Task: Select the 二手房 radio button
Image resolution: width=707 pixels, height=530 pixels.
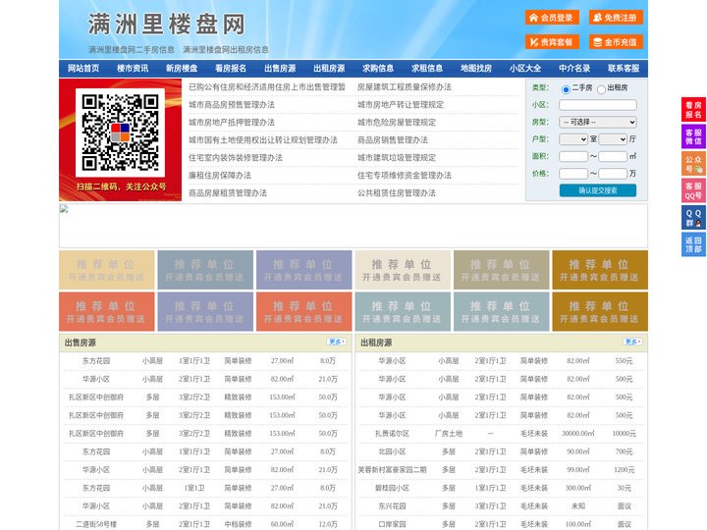Action: pos(566,89)
